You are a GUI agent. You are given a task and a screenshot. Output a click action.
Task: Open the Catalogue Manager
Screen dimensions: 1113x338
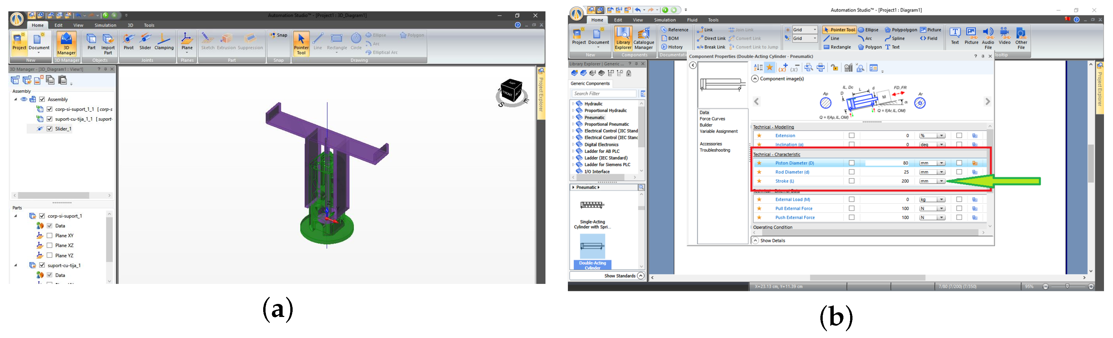[643, 38]
